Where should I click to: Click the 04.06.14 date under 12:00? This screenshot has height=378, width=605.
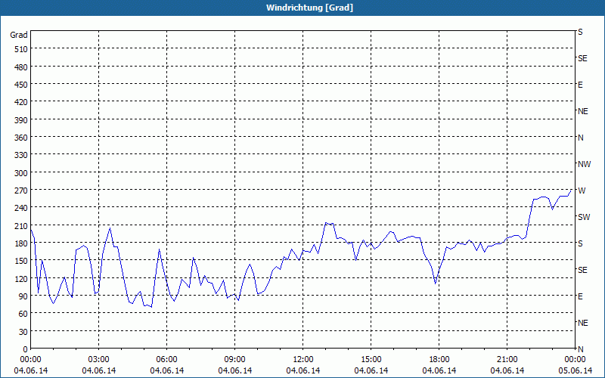point(303,370)
